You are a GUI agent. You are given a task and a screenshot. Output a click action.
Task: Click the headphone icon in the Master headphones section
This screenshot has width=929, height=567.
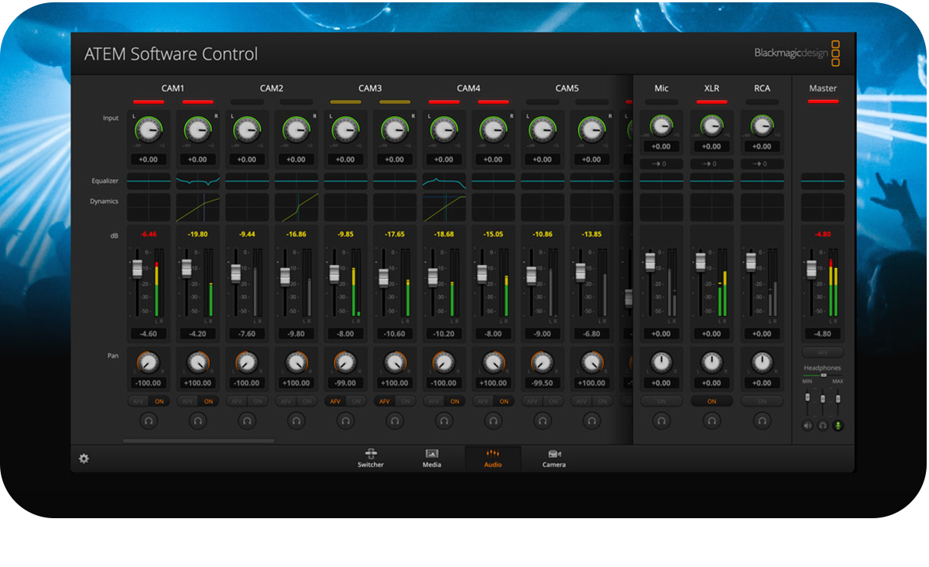(823, 425)
